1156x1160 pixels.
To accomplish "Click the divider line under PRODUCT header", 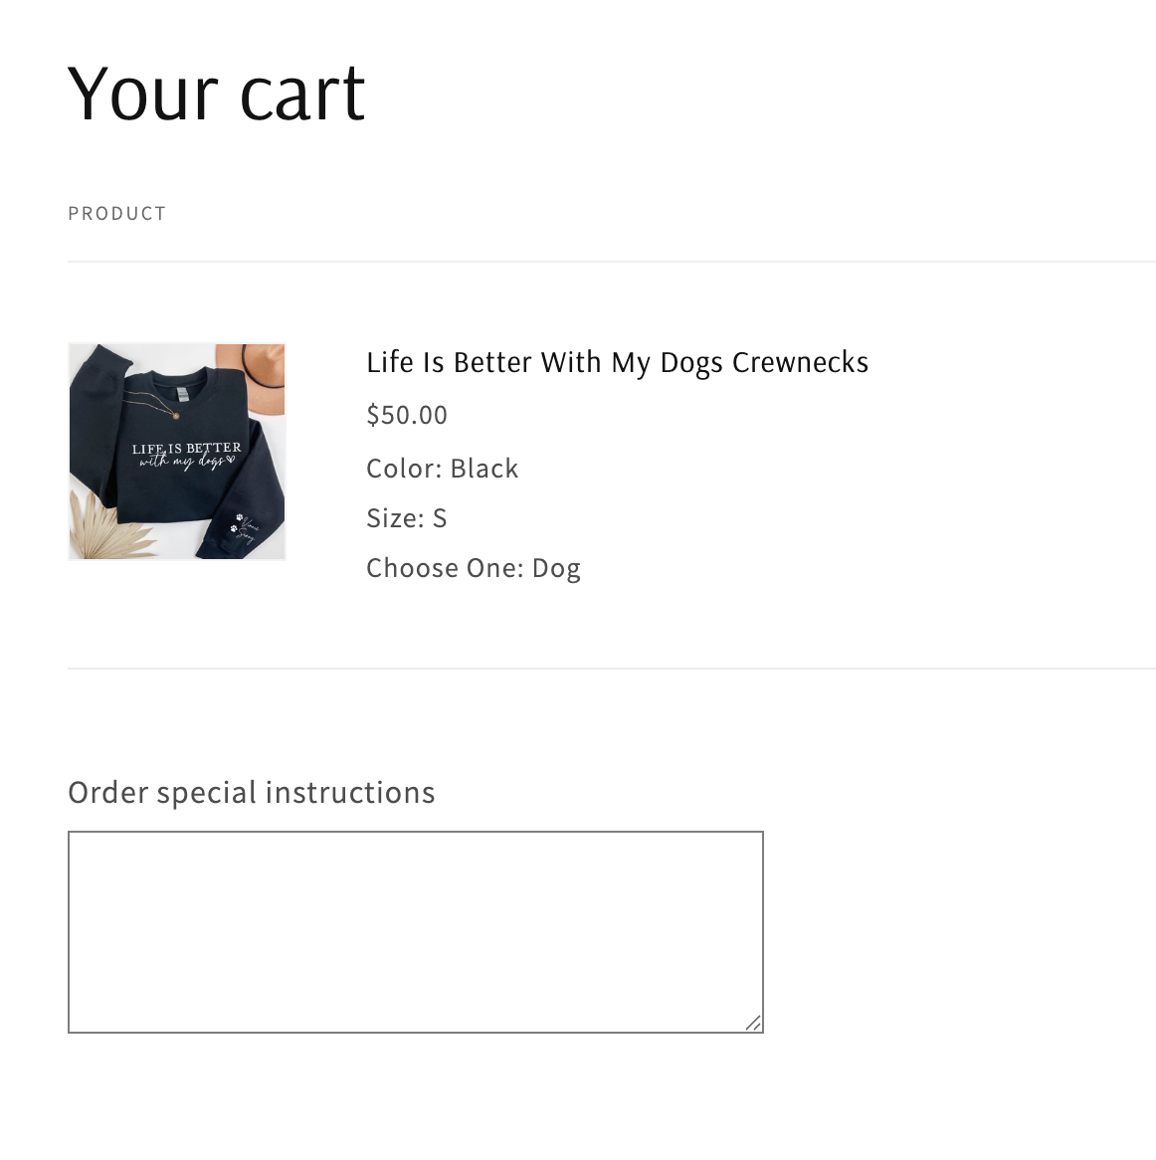I will (611, 262).
